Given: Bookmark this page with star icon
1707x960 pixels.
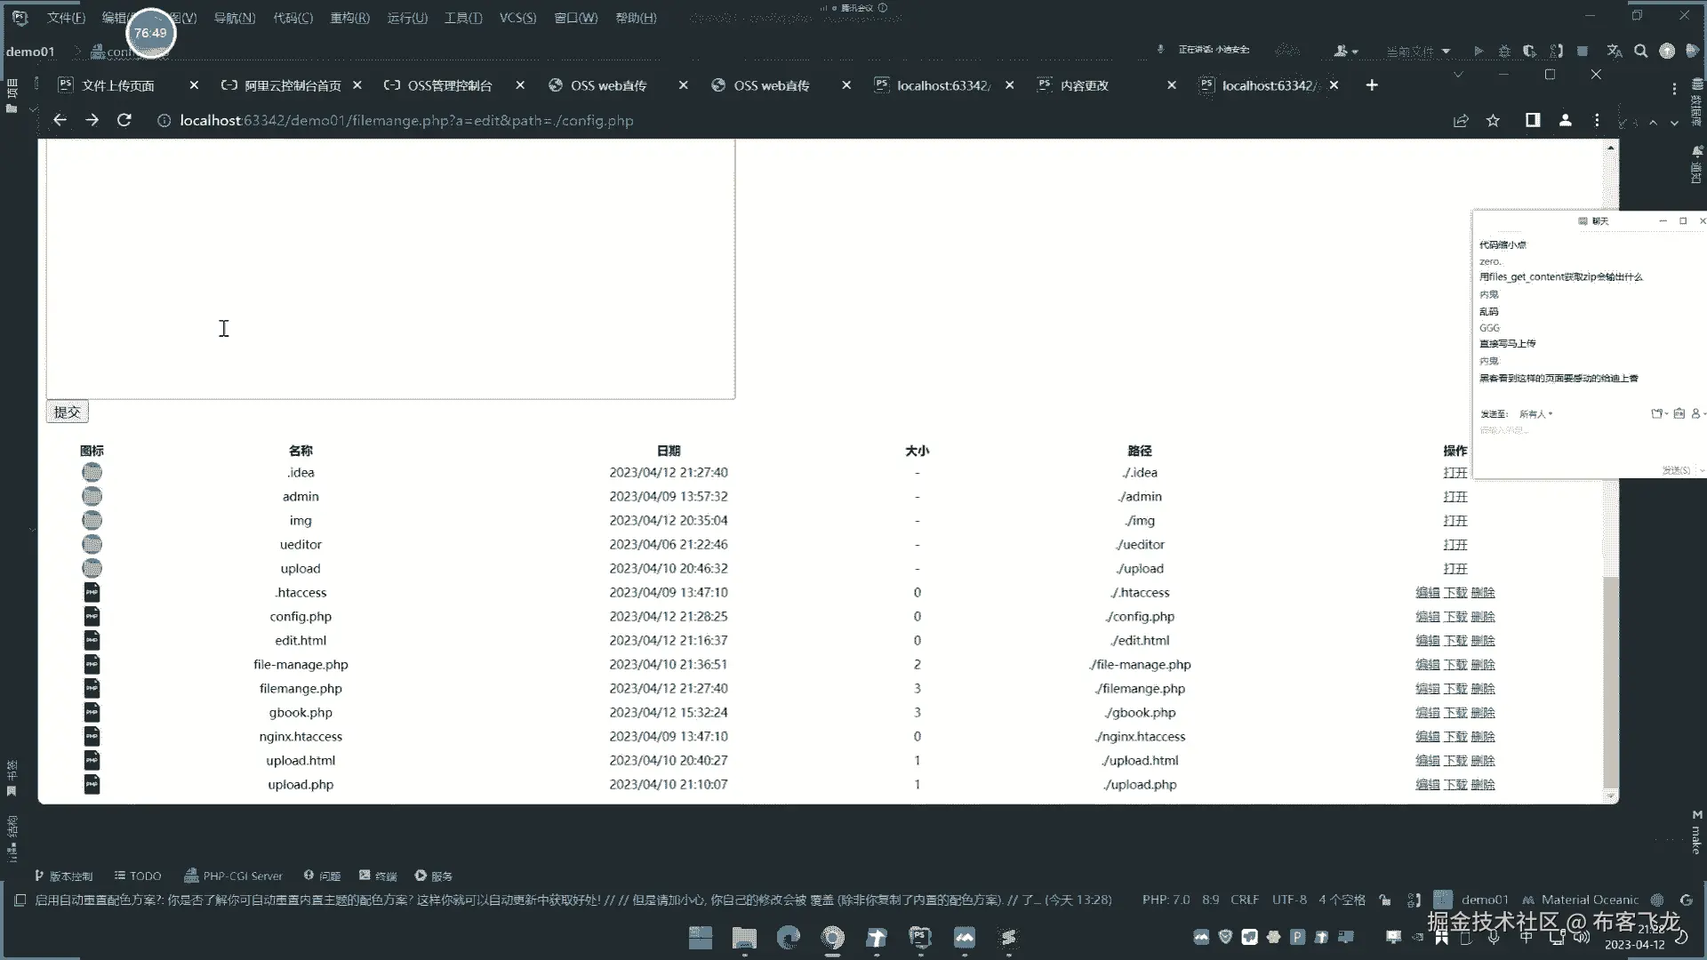Looking at the screenshot, I should 1493,120.
